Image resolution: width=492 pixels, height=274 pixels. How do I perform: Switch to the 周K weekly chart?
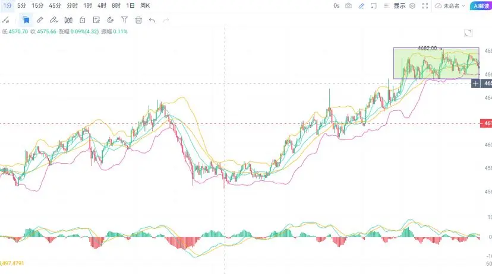coord(145,6)
